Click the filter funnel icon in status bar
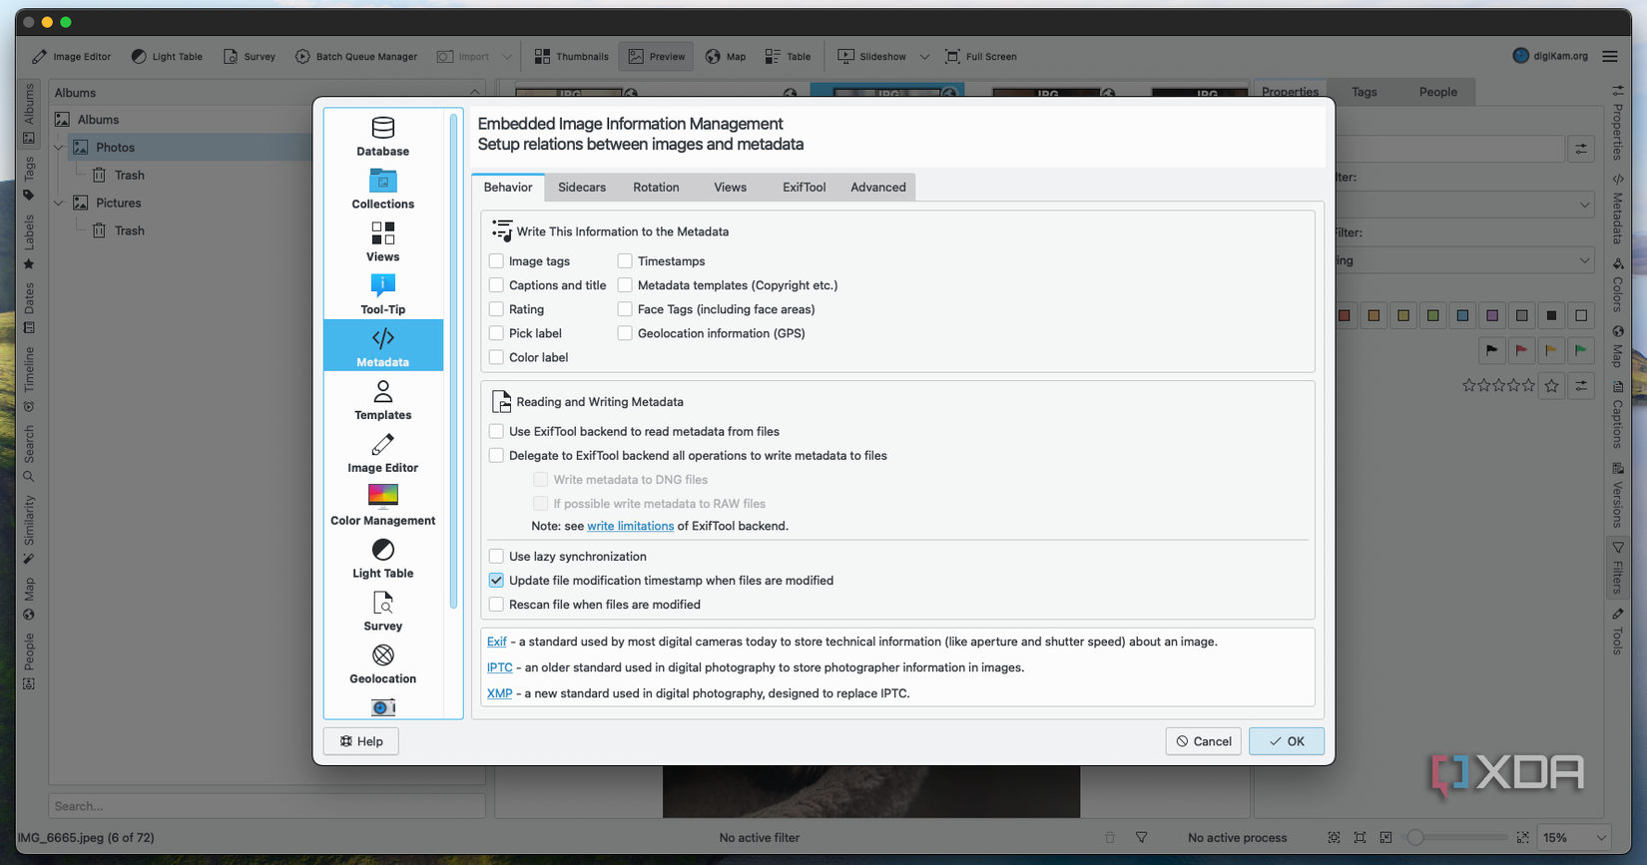Screen dimensions: 1647x865 [1142, 838]
